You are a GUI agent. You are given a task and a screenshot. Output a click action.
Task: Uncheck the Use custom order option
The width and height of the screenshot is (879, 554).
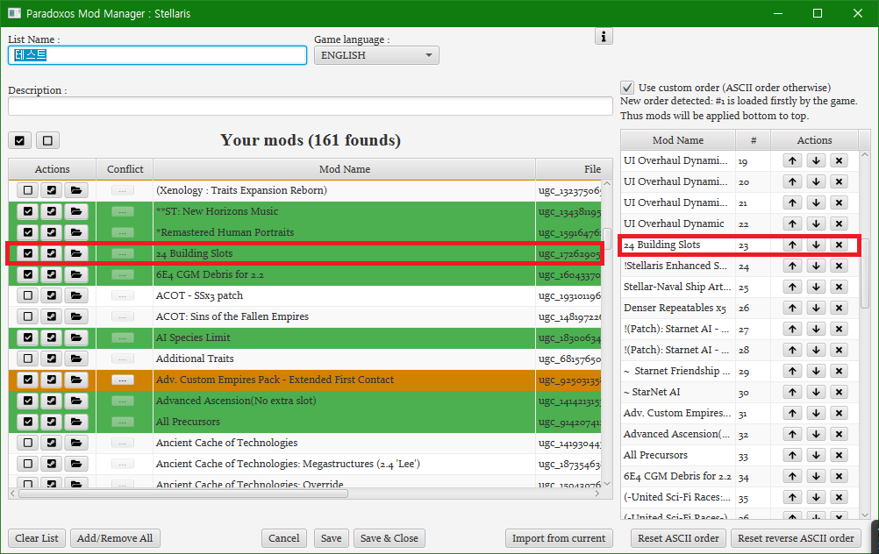tap(626, 88)
